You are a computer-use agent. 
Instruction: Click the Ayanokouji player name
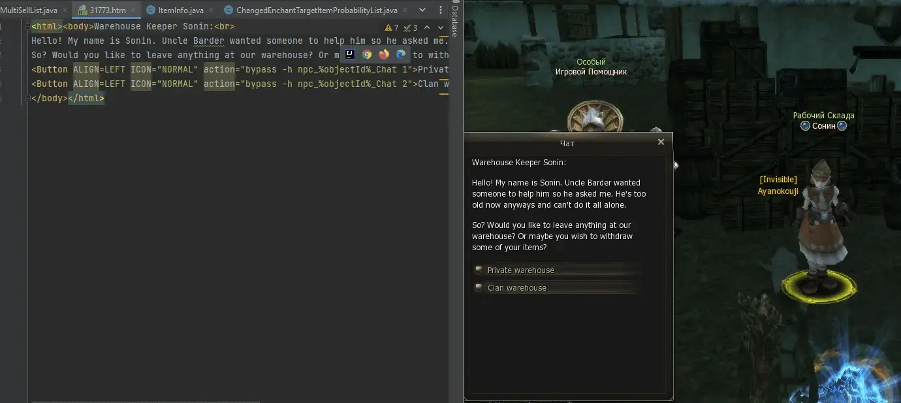pos(778,191)
